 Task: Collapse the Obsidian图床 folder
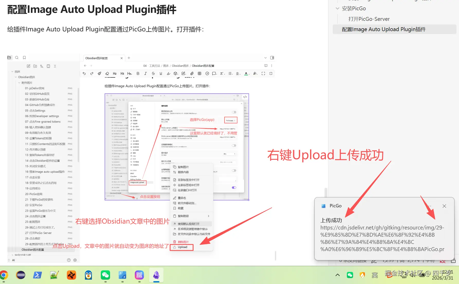click(x=16, y=77)
